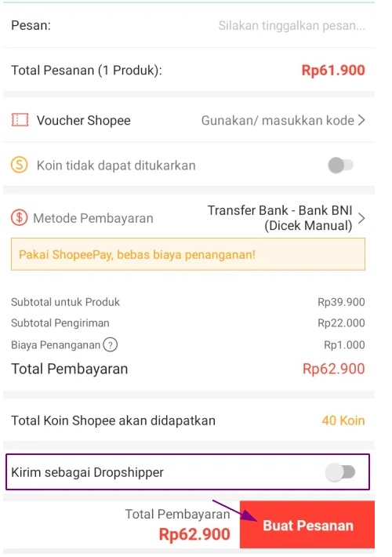The height and width of the screenshot is (557, 392).
Task: Tap the Buat Pesanan button
Action: point(307,525)
